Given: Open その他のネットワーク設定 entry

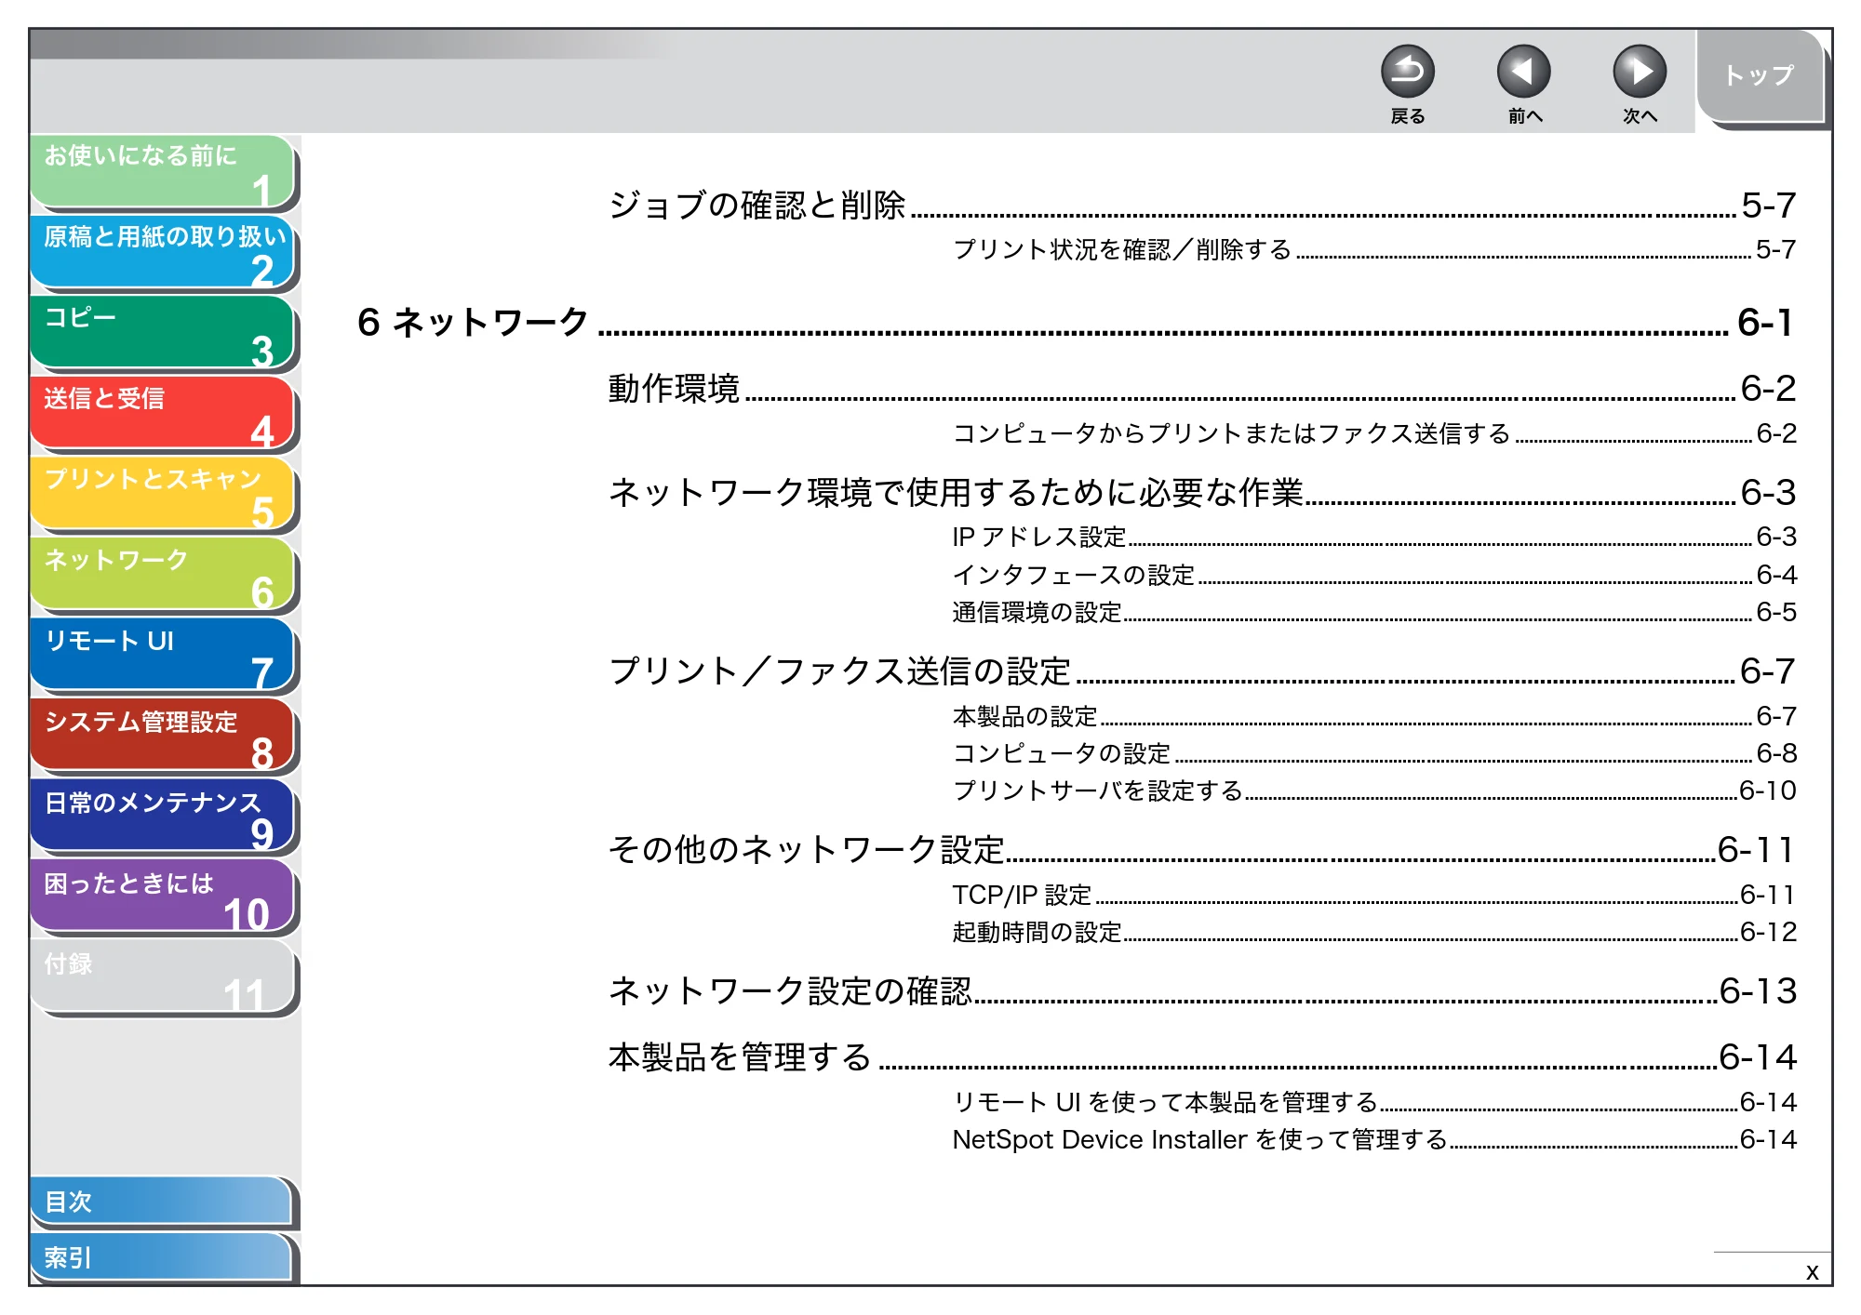Looking at the screenshot, I should point(1201,850).
